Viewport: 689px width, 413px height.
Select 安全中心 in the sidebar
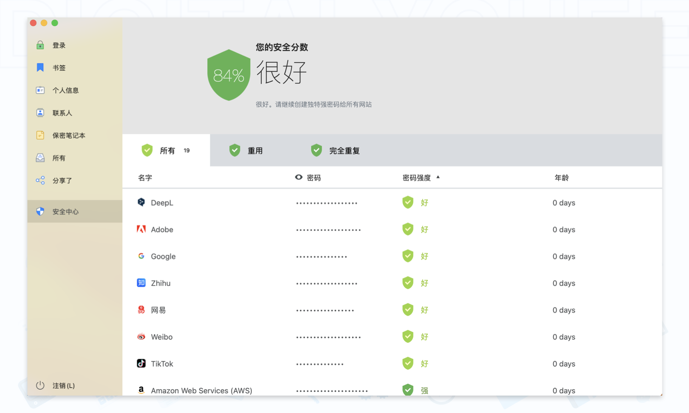coord(75,211)
